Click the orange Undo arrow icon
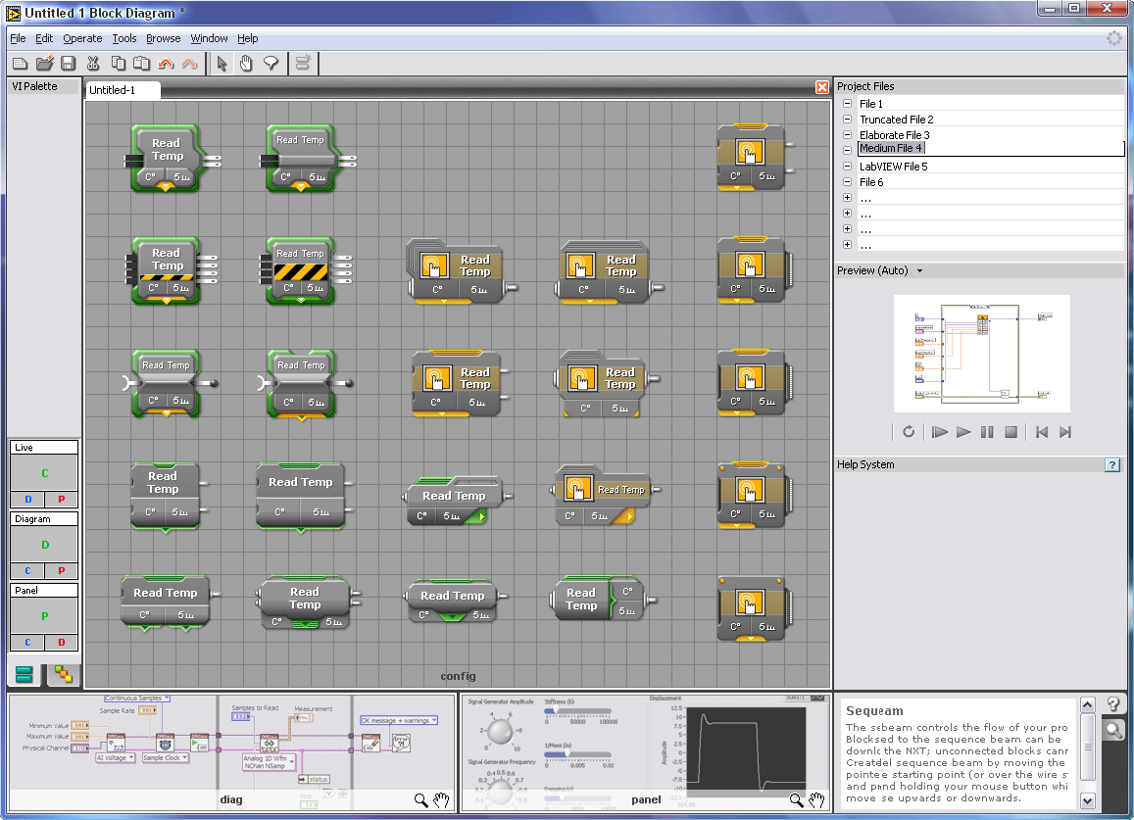Viewport: 1134px width, 820px height. pos(166,64)
